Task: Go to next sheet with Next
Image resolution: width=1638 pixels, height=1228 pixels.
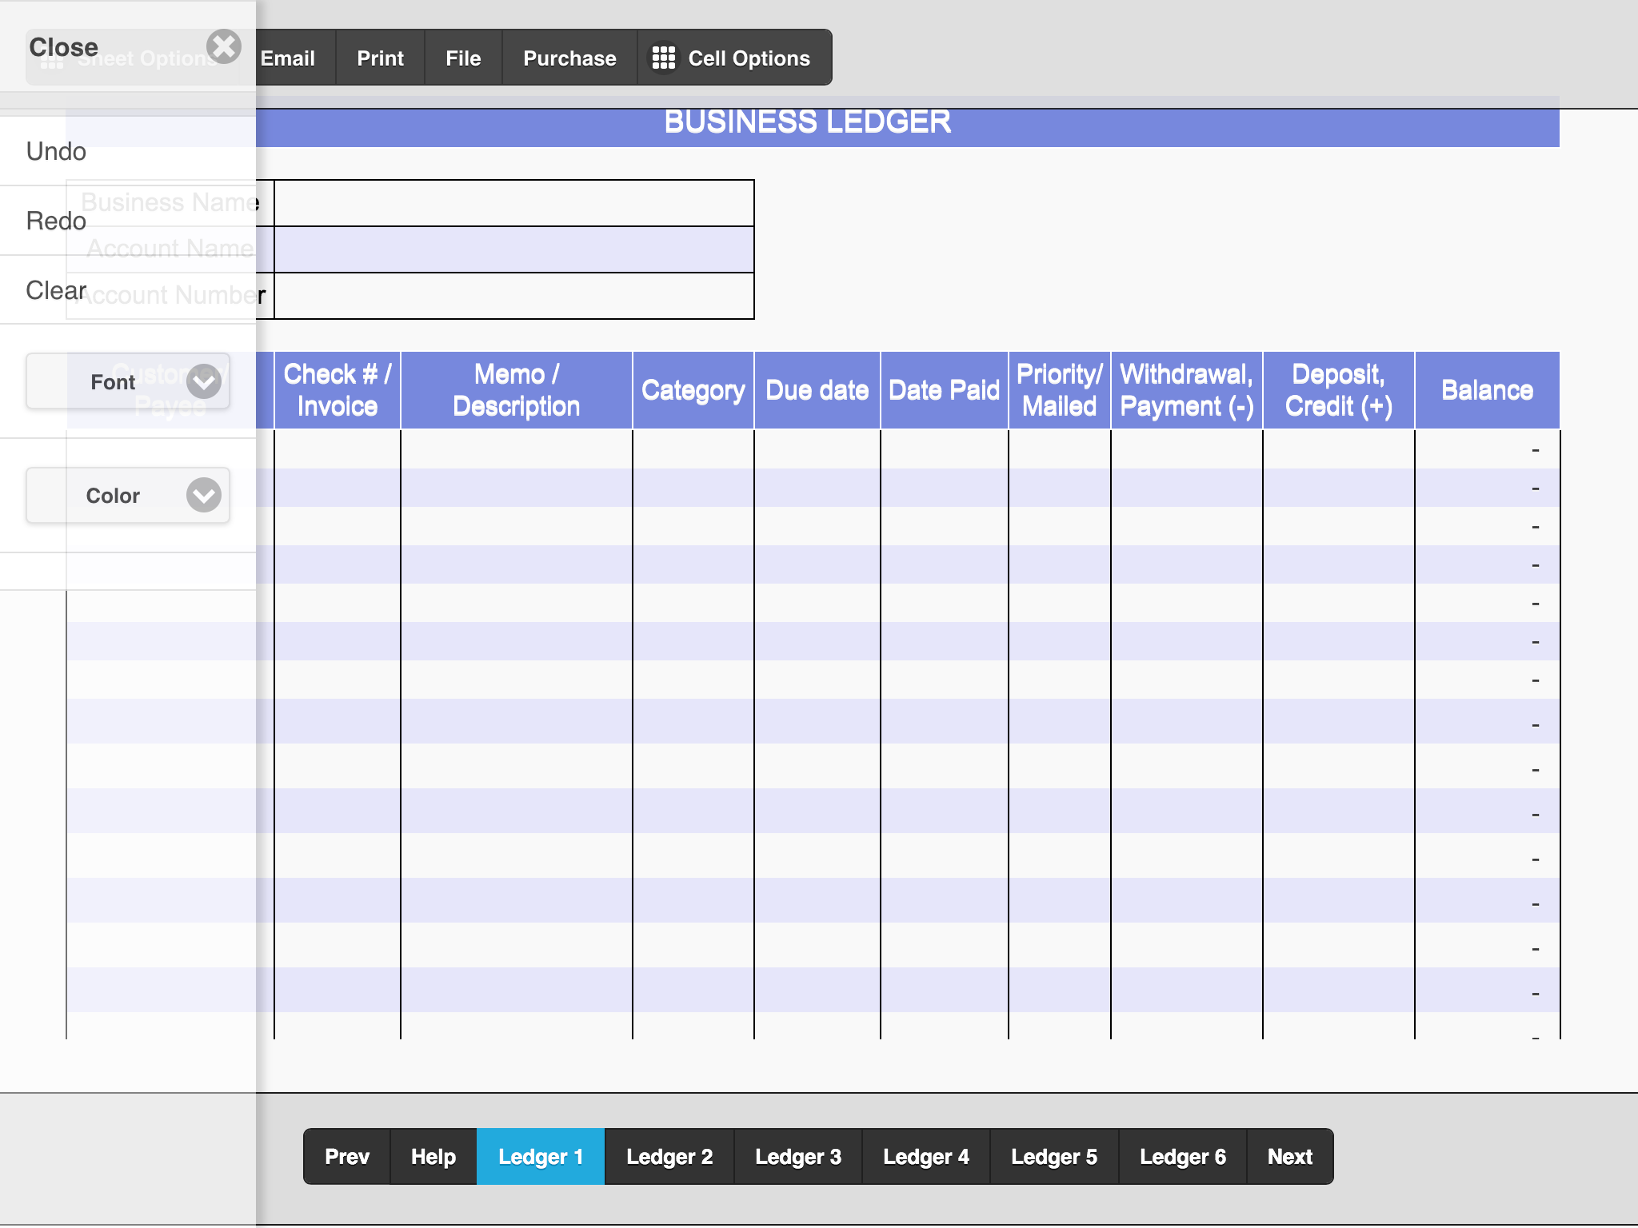Action: 1290,1156
